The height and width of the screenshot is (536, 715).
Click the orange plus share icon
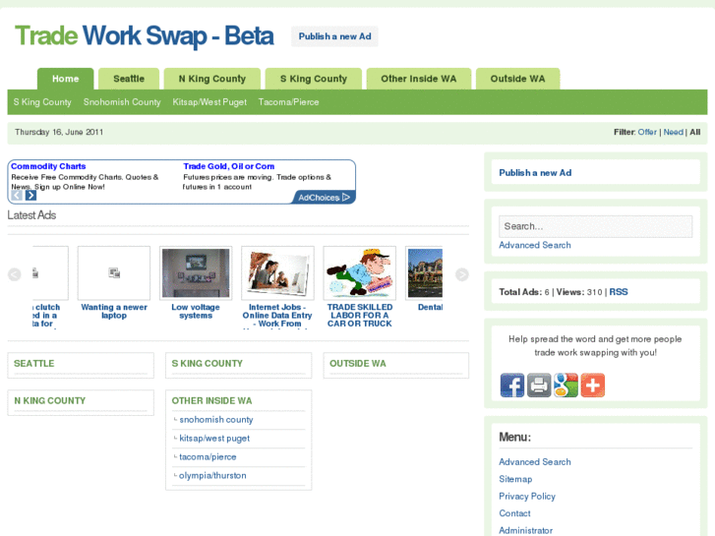[593, 385]
